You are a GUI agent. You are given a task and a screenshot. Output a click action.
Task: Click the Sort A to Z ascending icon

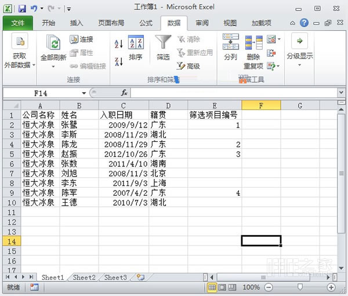coord(119,44)
